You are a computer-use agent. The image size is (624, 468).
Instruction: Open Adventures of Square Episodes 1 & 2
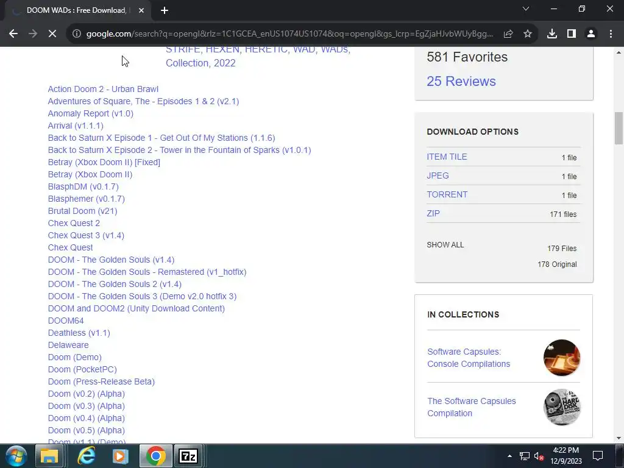(143, 101)
